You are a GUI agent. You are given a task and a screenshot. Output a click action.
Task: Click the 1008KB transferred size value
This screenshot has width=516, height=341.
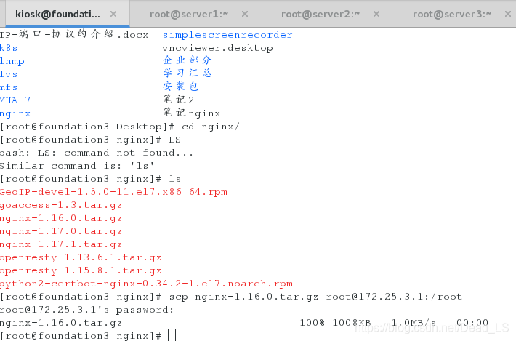pyautogui.click(x=352, y=323)
